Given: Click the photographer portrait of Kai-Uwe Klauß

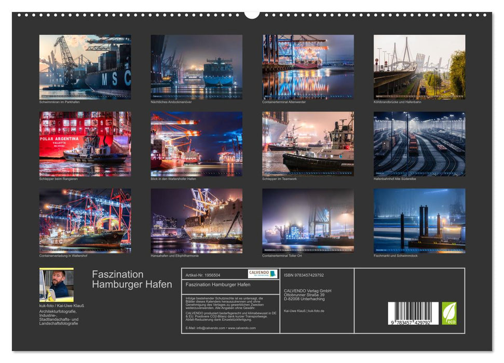Looking at the screenshot, I should tap(57, 284).
